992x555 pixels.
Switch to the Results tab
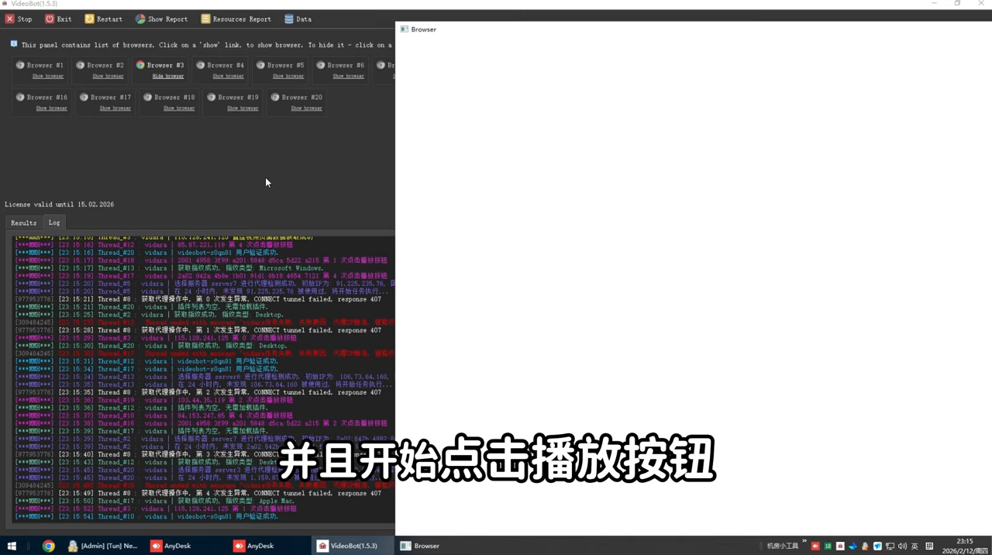coord(23,222)
